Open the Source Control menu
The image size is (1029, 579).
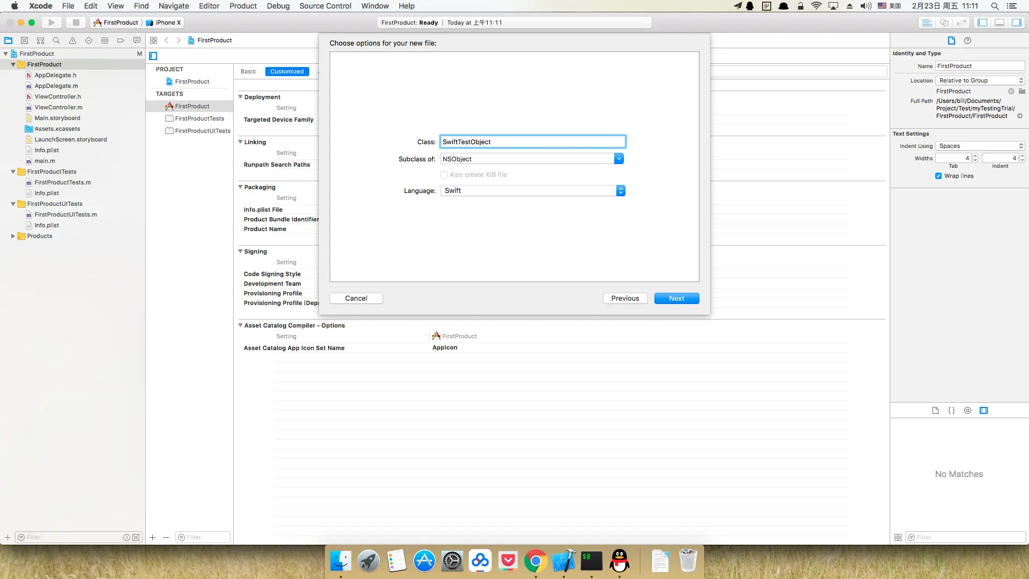(x=325, y=6)
